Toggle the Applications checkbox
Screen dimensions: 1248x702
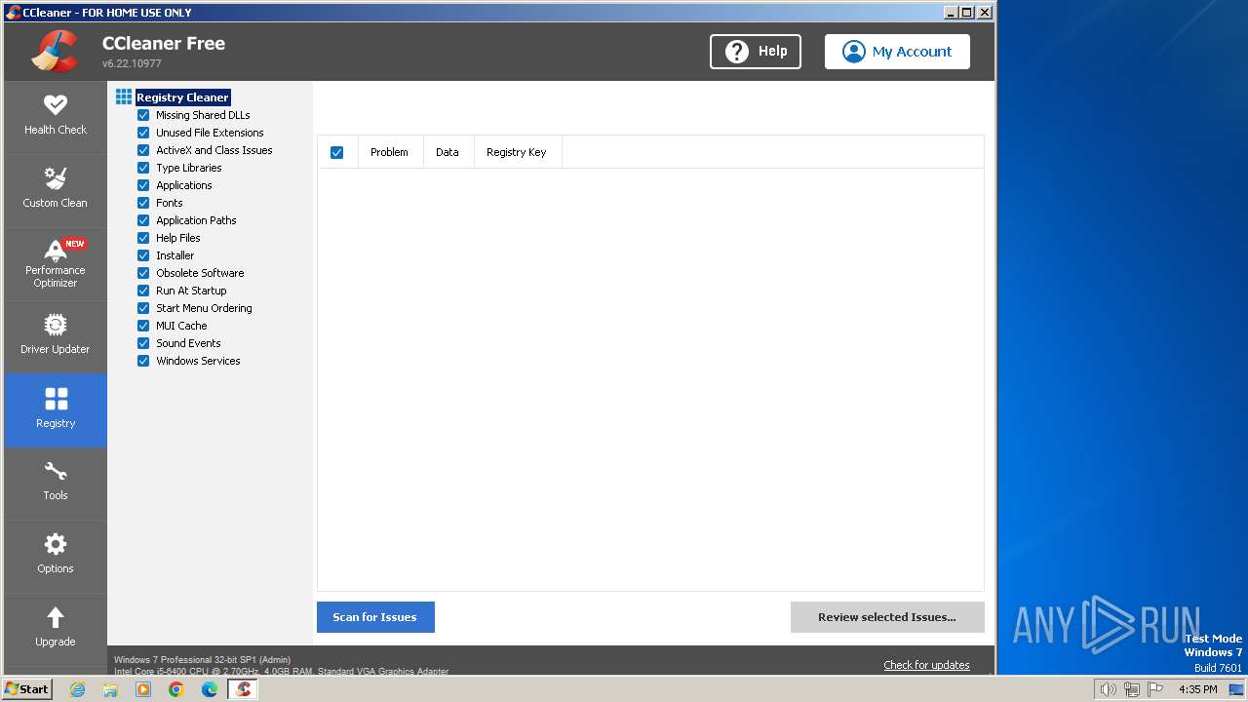pos(143,185)
